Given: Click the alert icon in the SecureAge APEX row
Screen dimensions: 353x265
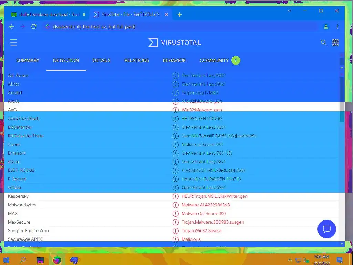Looking at the screenshot, I should 175,239.
